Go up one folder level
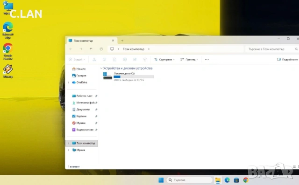Viewport: 299px width, 185px height. tap(91, 49)
